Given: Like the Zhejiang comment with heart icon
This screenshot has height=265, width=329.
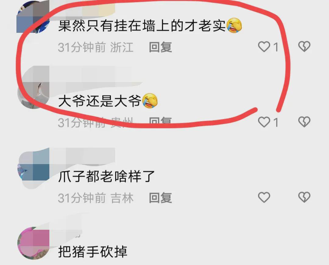Looking at the screenshot, I should point(264,47).
